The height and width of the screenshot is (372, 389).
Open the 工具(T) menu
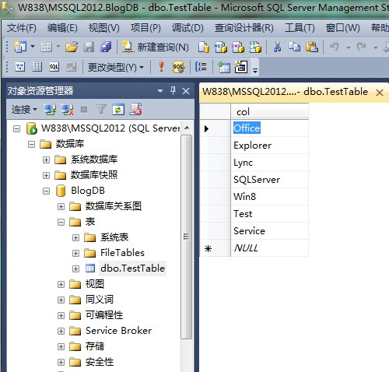(300, 28)
